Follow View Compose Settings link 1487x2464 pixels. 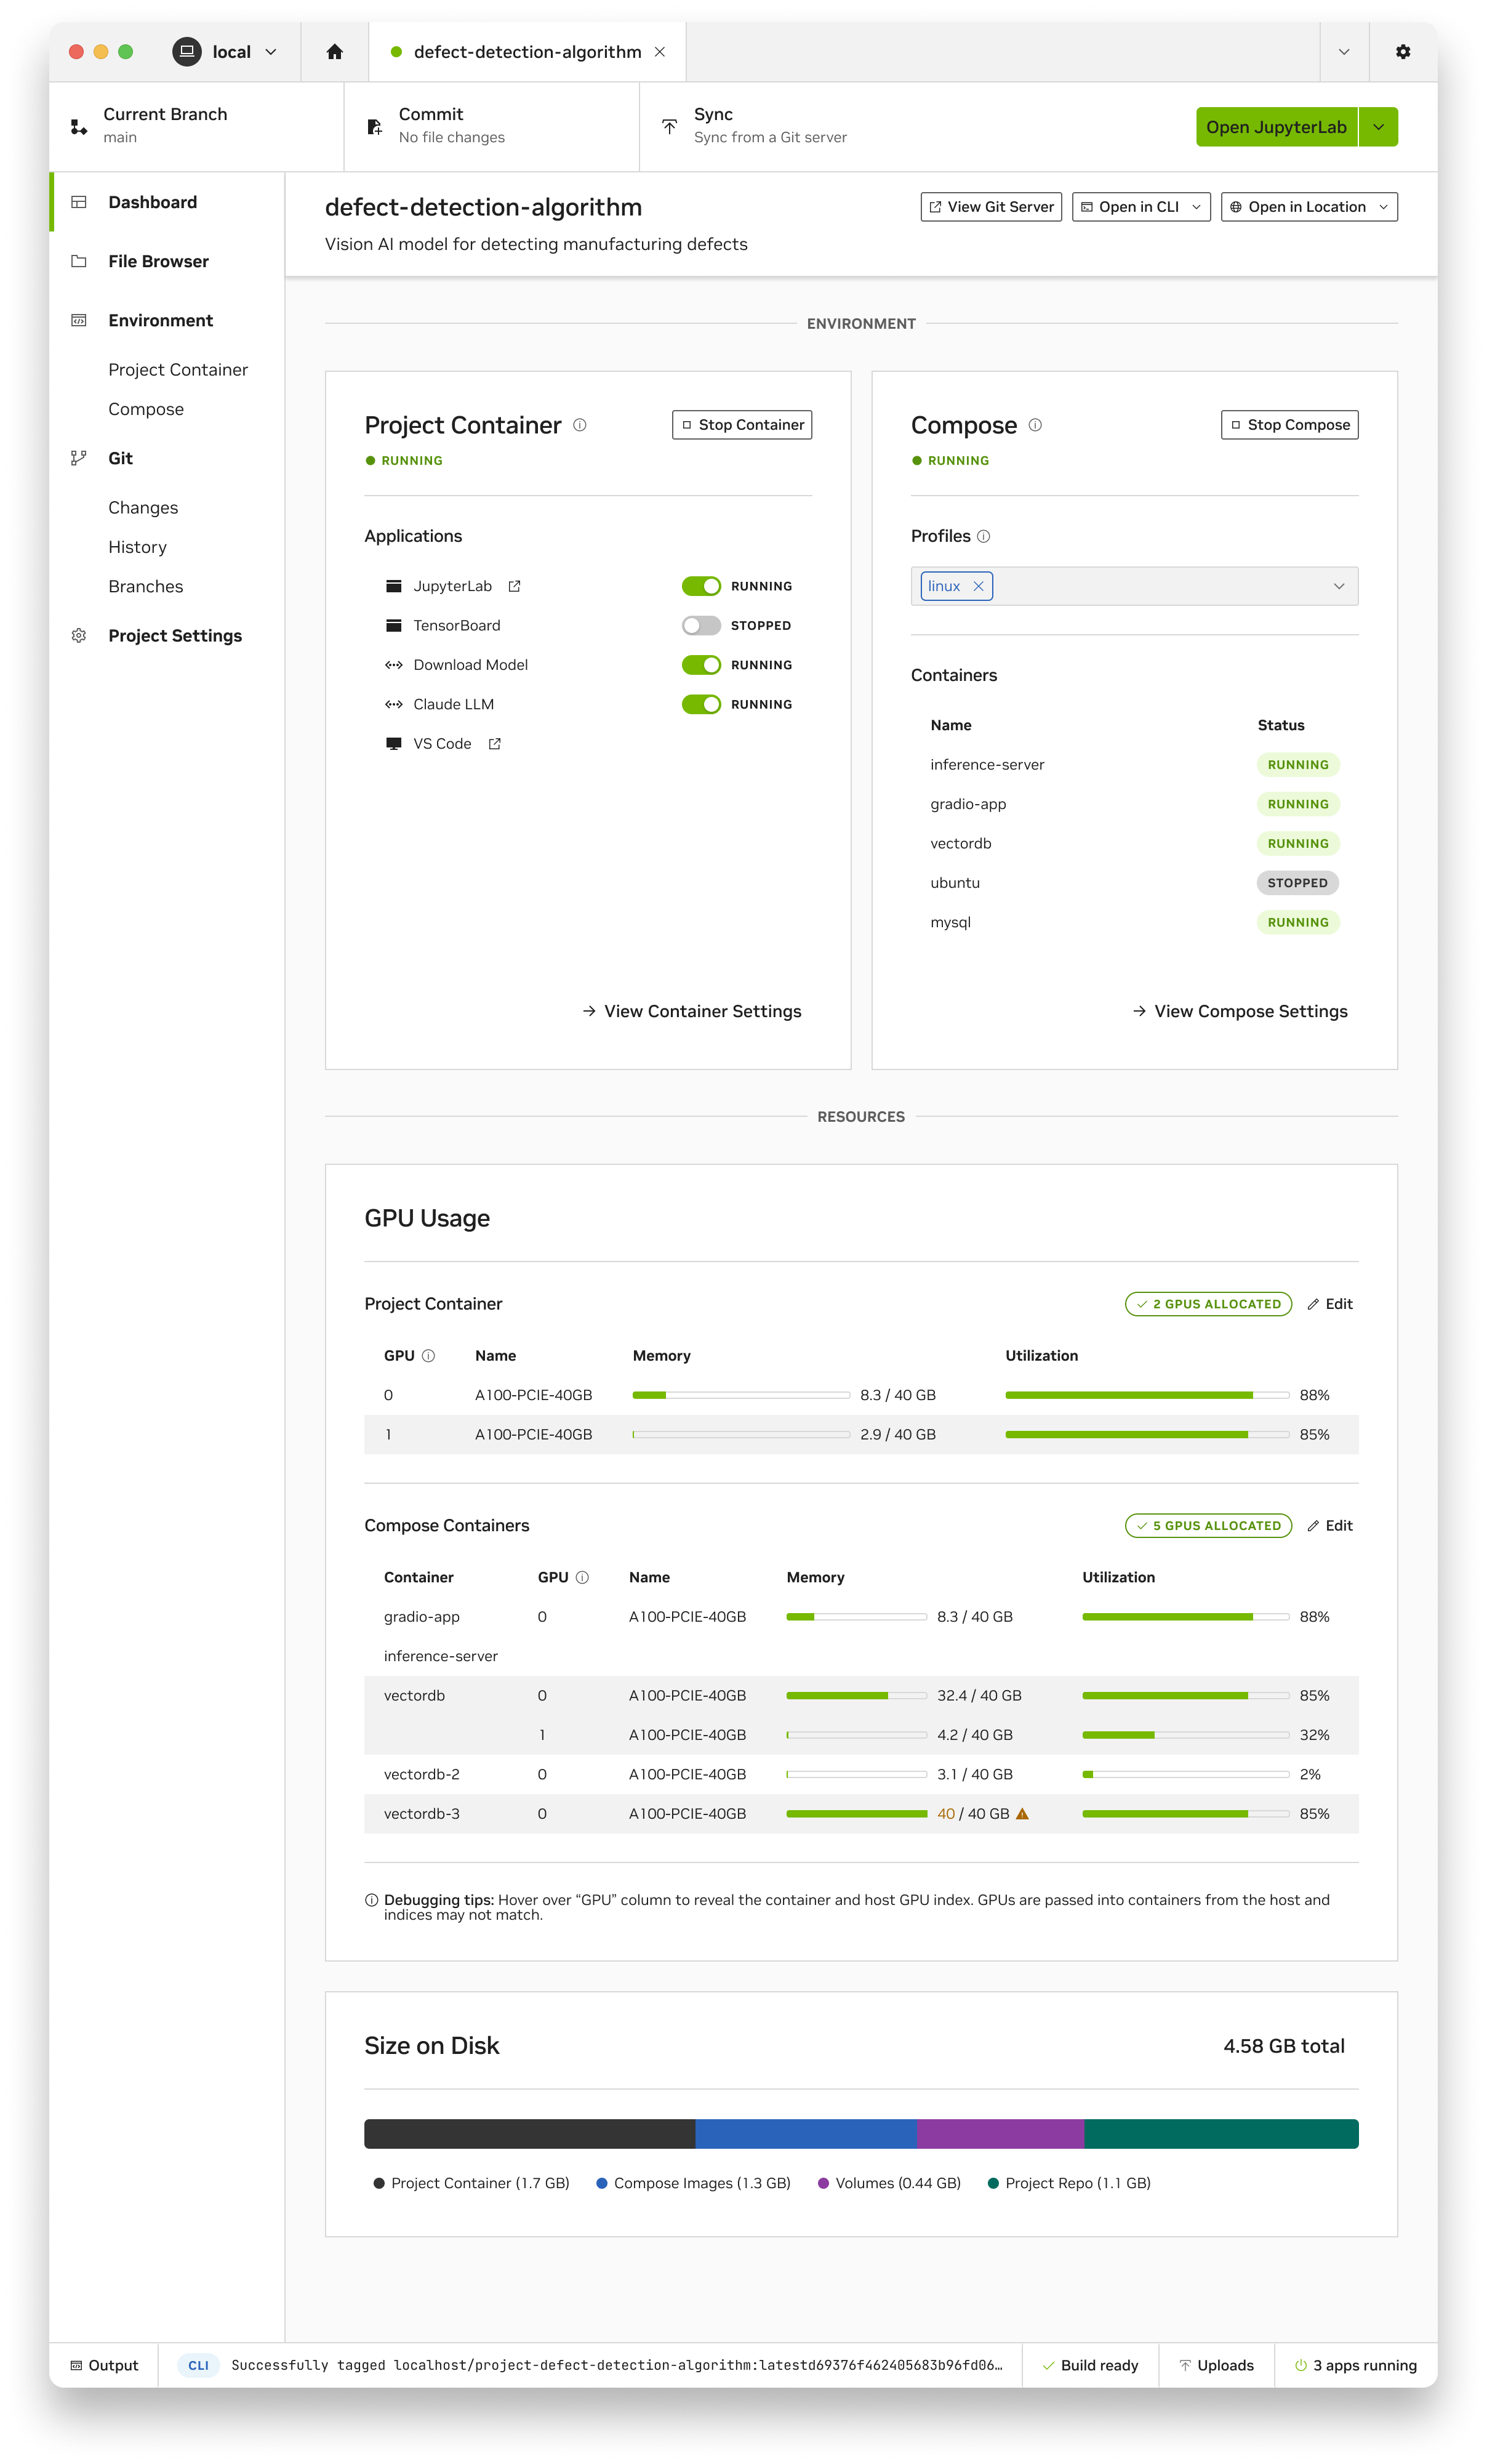click(1240, 1011)
